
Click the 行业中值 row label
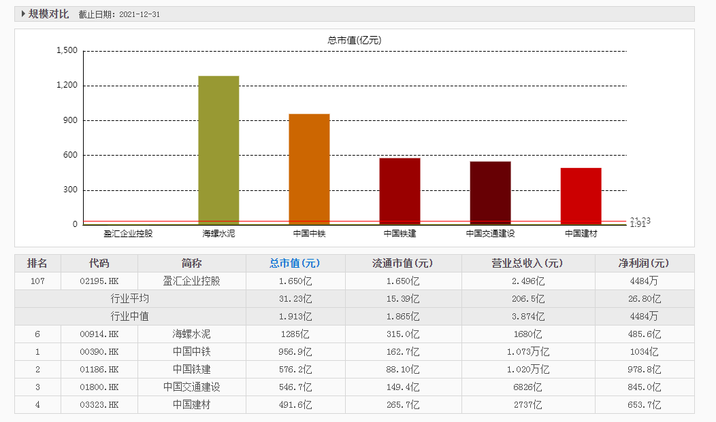click(x=130, y=316)
